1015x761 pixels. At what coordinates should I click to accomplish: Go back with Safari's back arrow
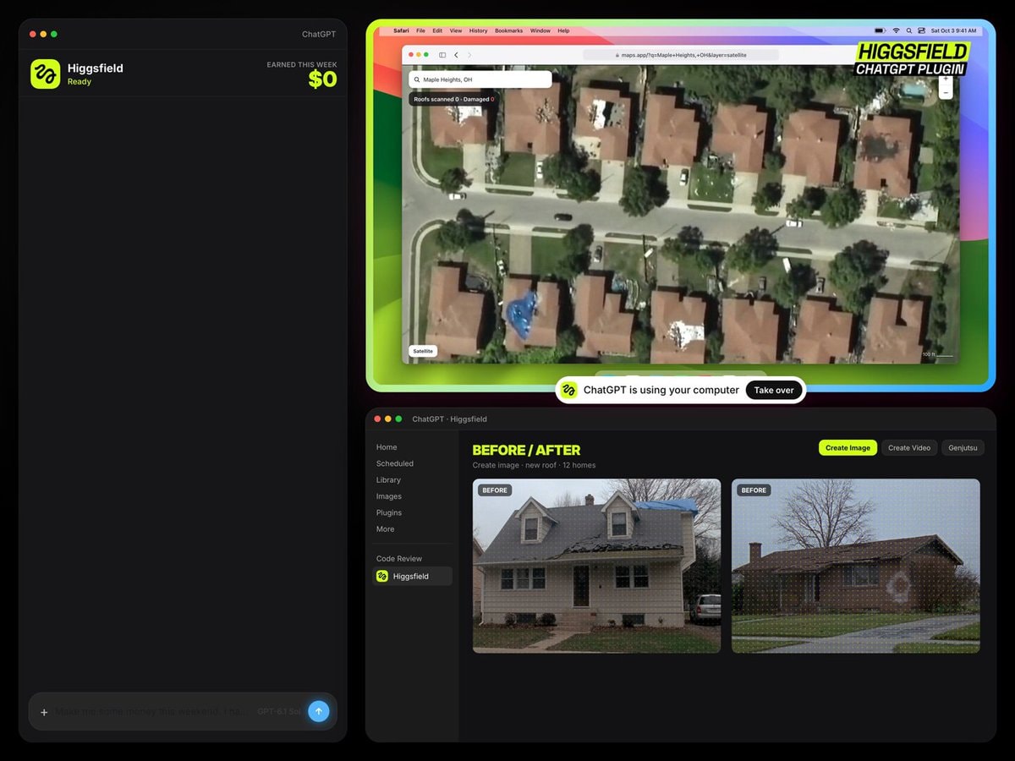click(456, 55)
